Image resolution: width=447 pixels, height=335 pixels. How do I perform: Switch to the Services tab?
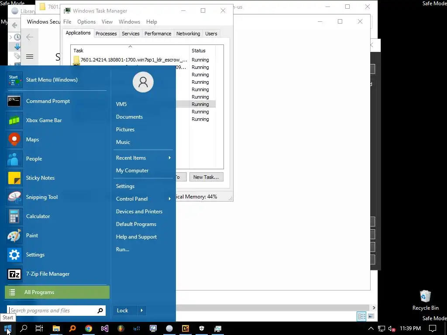click(131, 34)
